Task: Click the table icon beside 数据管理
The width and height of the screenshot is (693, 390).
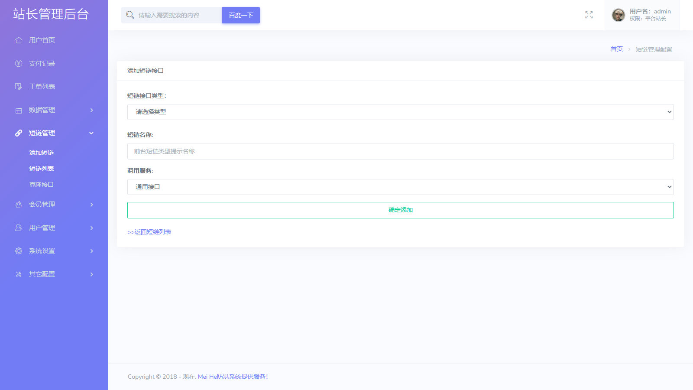Action: (x=19, y=110)
